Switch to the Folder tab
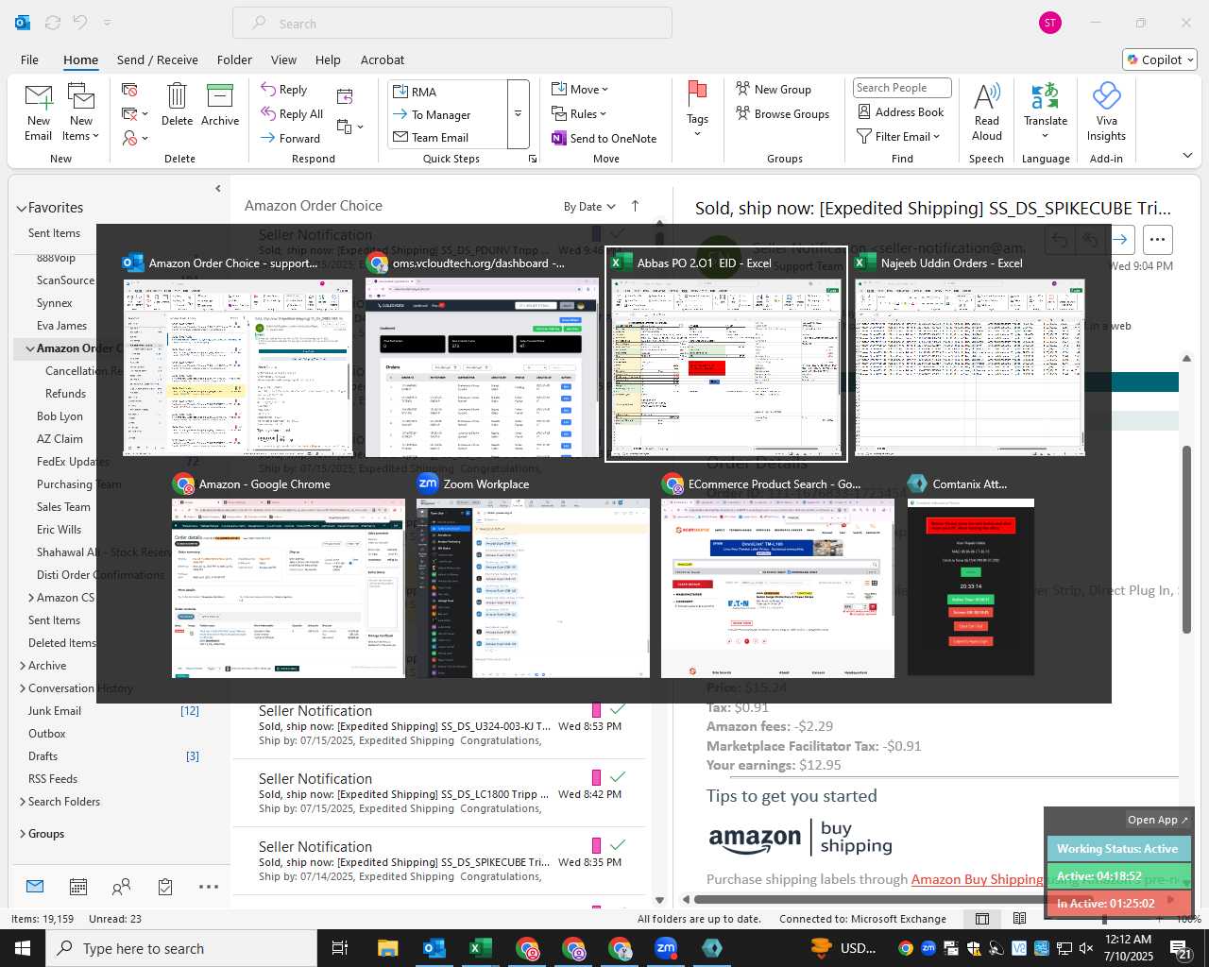Screen dimensions: 1209x967 point(234,59)
